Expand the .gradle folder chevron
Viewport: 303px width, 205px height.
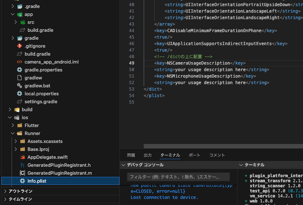pos(13,6)
